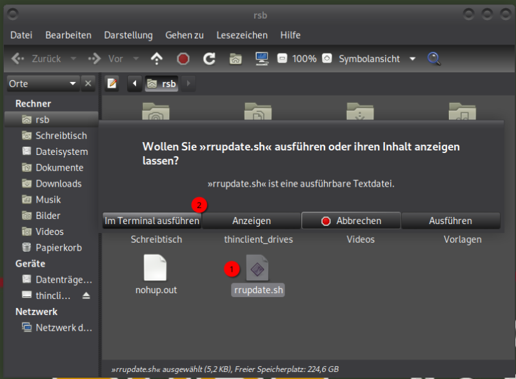Open file search with the magnifier icon
Viewport: 516px width, 379px height.
point(433,59)
